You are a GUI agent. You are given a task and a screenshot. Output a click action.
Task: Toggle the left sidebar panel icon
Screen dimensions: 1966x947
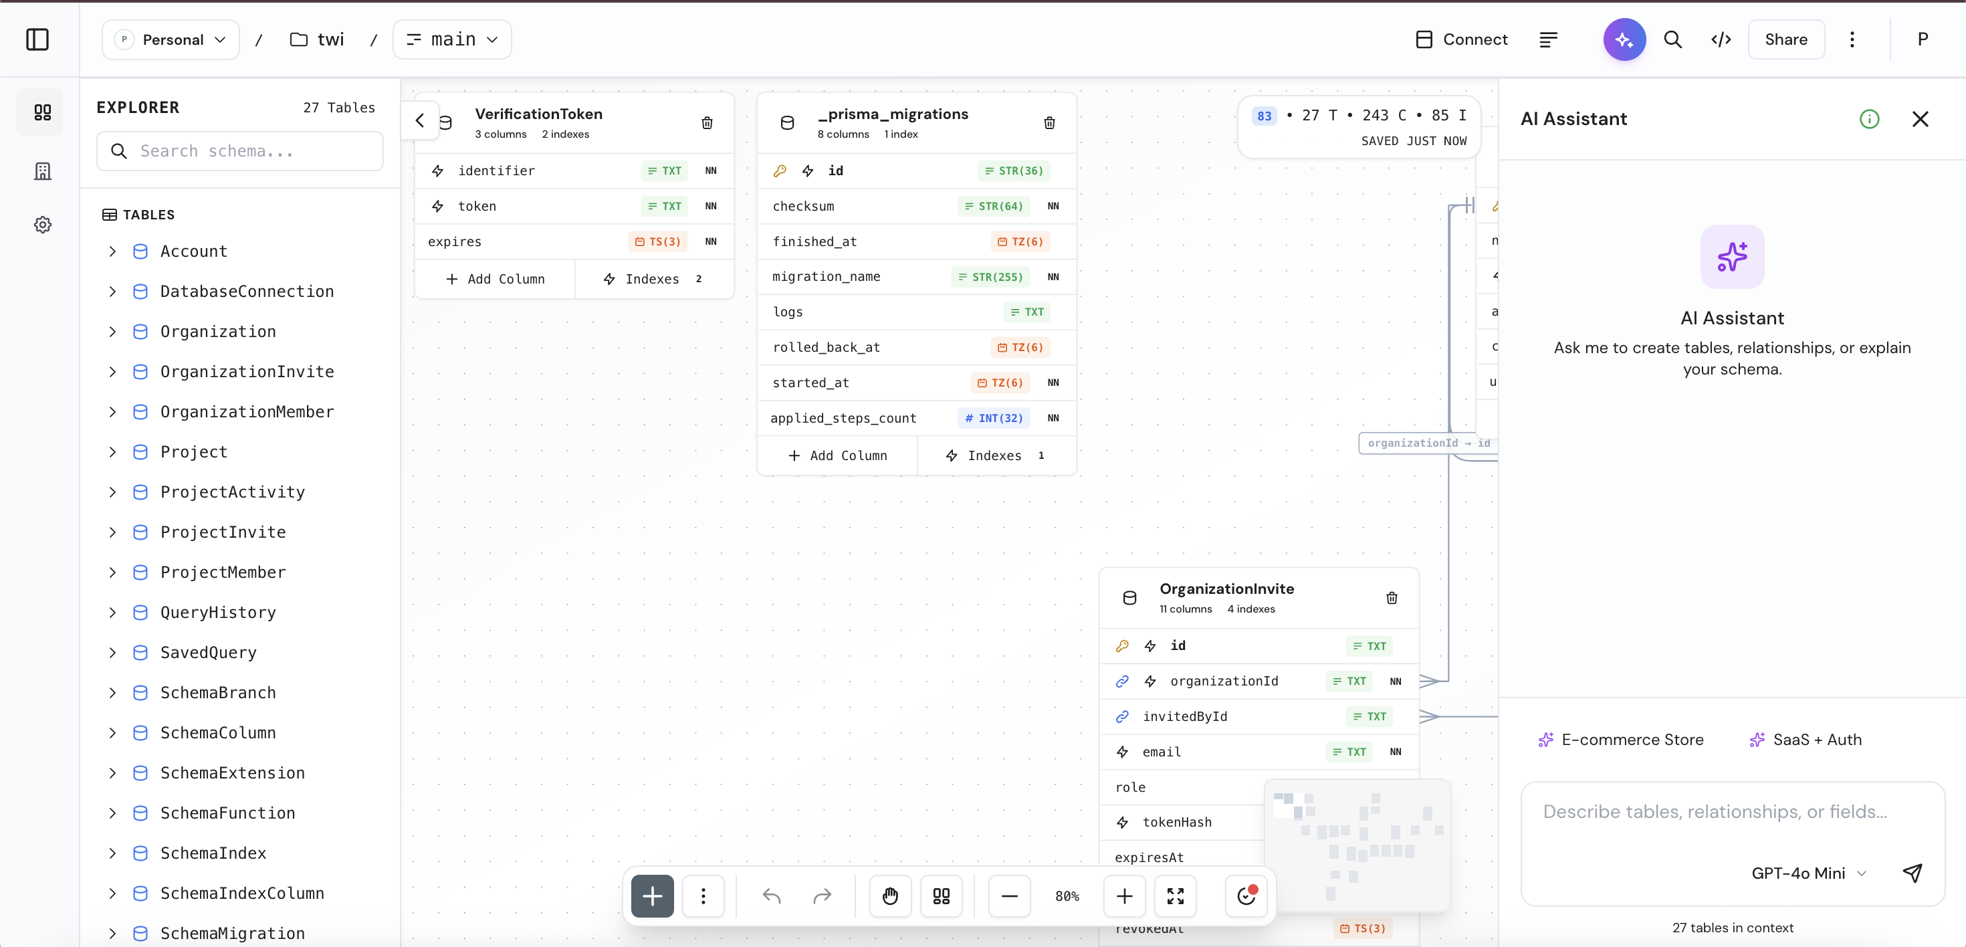click(x=37, y=39)
